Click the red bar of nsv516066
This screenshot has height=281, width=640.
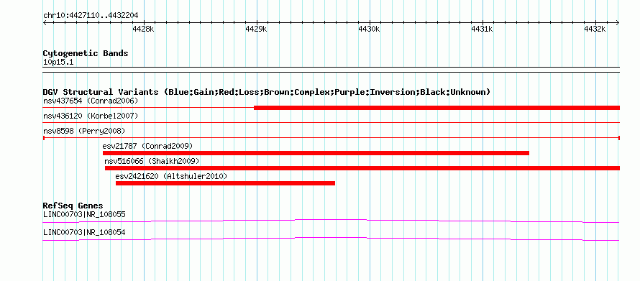362,168
